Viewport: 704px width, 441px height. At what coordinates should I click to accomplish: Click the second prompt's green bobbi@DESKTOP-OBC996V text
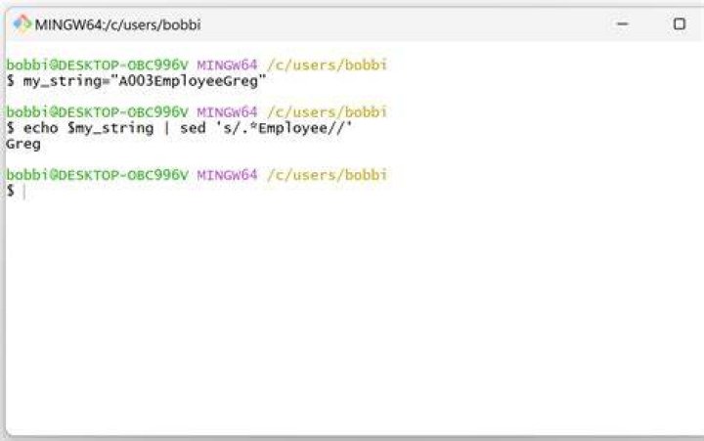97,111
